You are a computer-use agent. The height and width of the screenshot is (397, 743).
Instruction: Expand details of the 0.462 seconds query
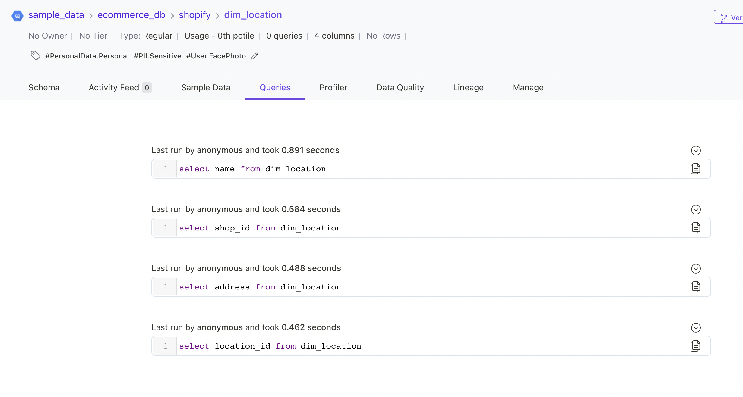click(696, 328)
